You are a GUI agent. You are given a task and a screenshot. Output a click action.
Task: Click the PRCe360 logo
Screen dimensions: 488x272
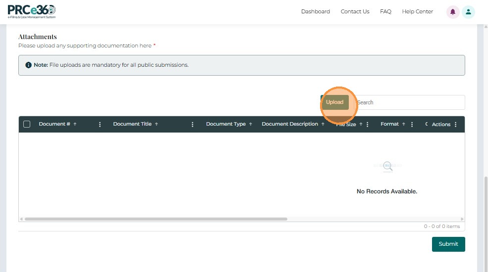click(31, 12)
